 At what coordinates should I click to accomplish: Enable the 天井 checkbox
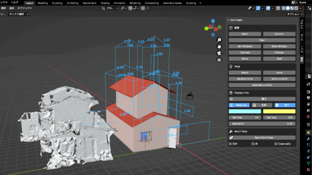click(231, 143)
